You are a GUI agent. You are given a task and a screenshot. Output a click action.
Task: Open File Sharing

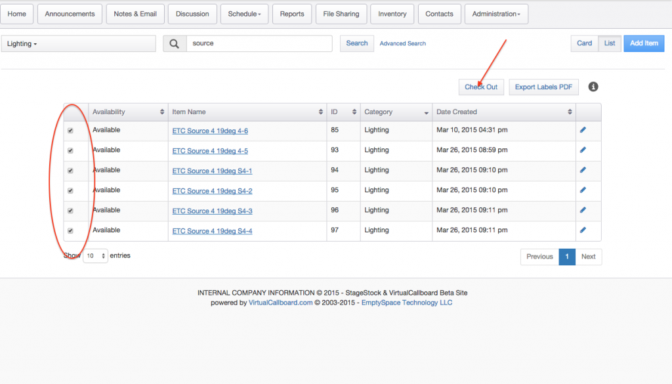click(341, 14)
